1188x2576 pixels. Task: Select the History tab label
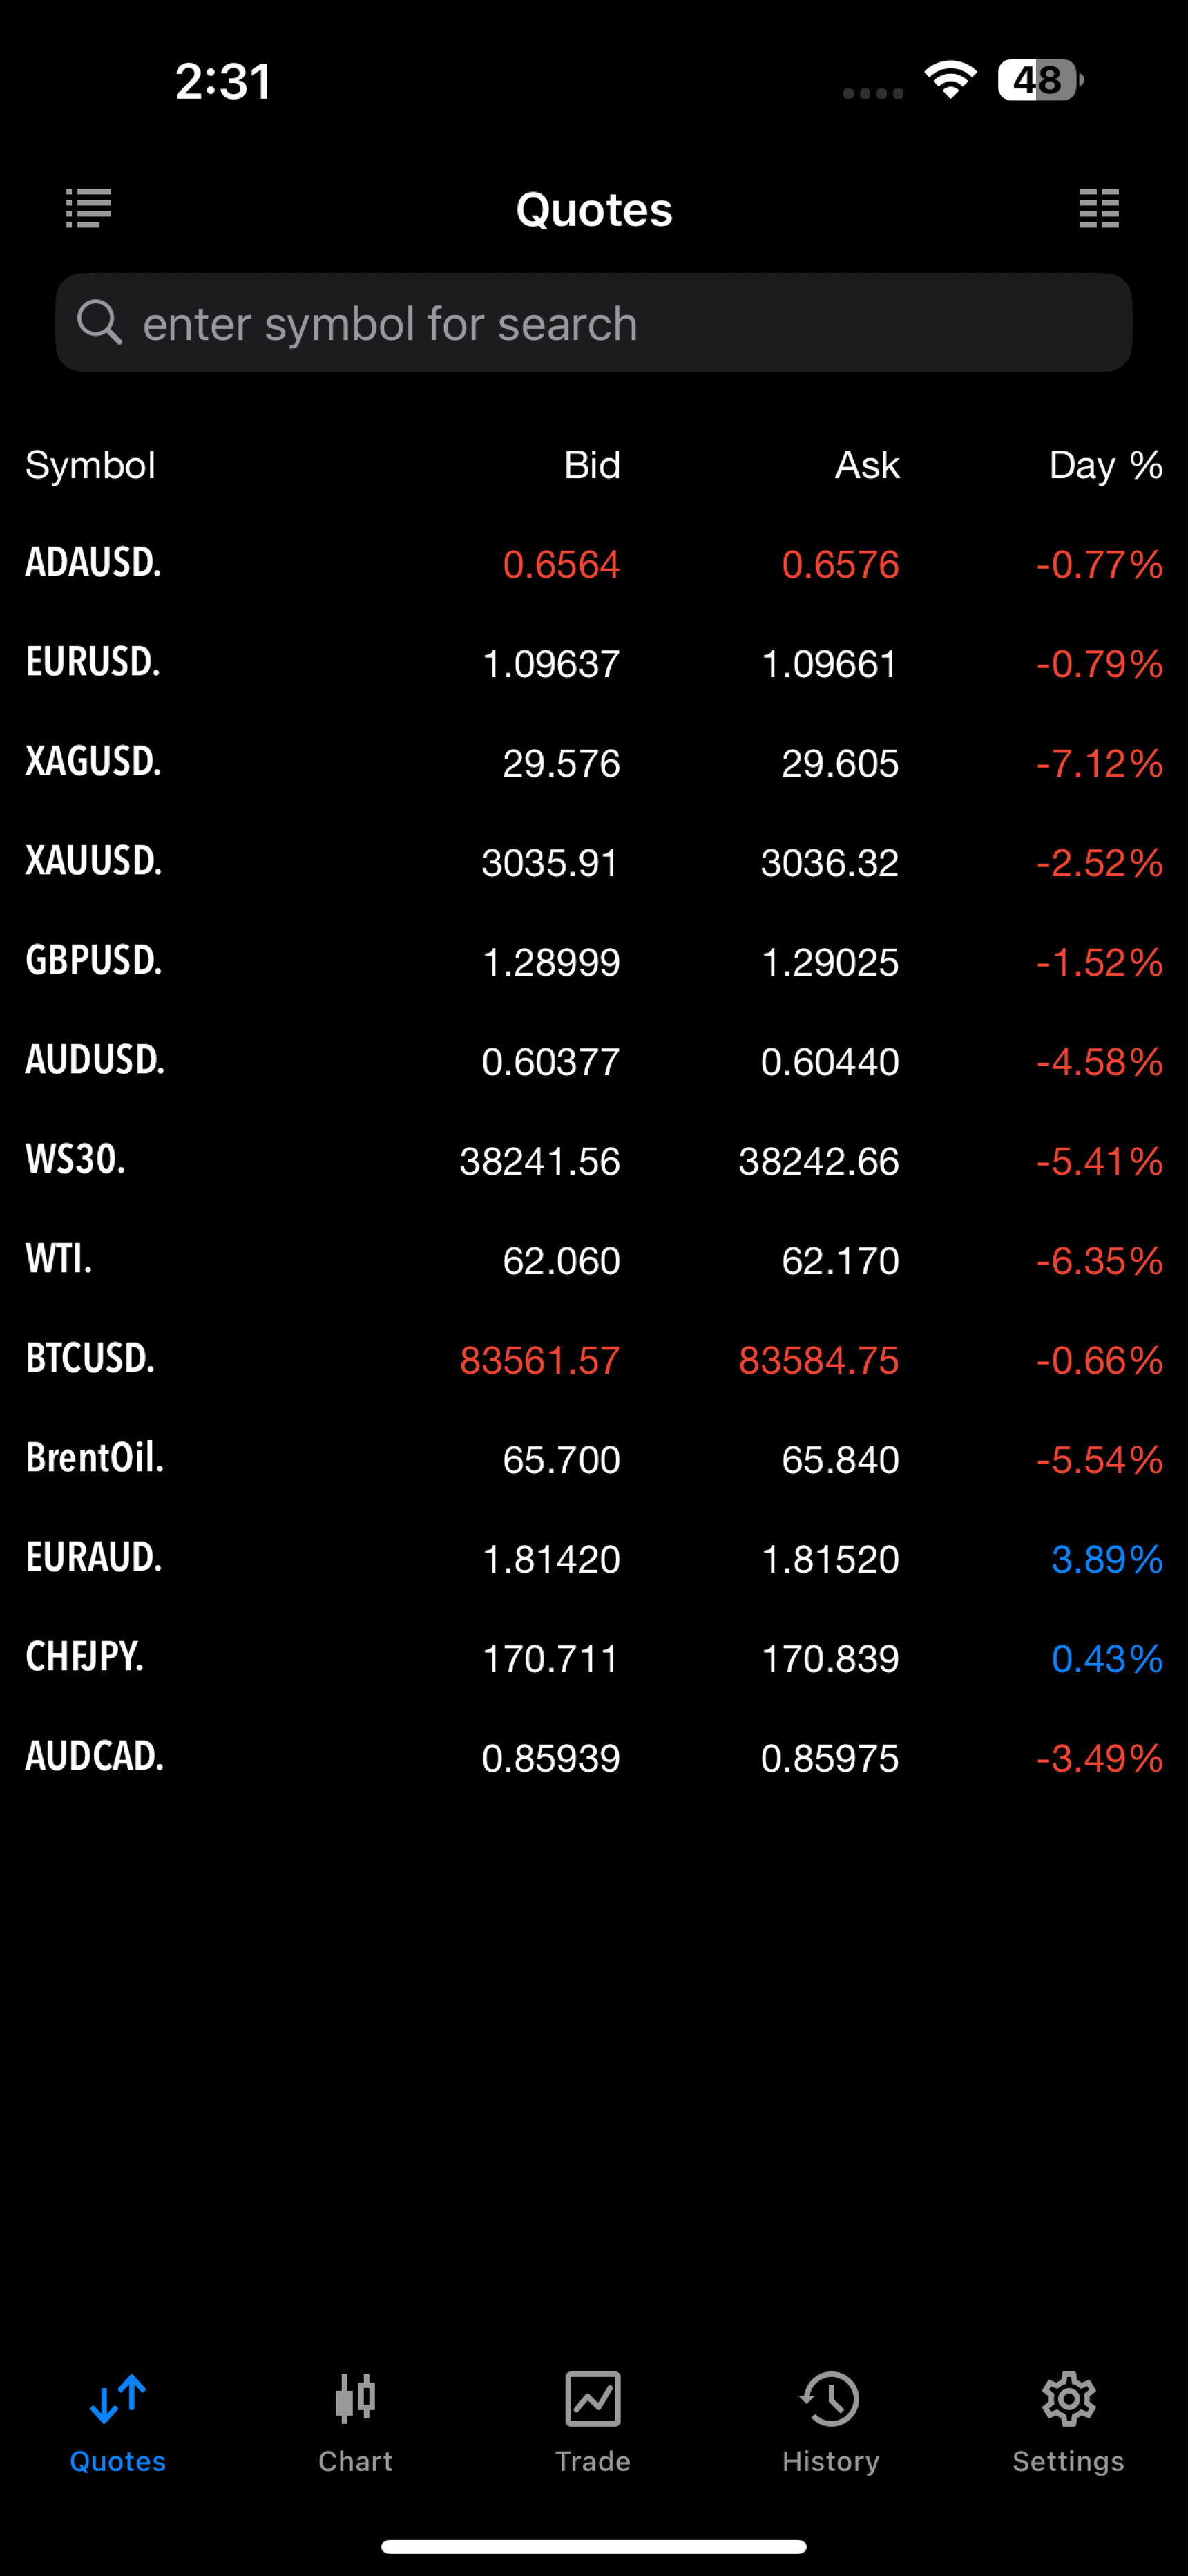pos(830,2461)
